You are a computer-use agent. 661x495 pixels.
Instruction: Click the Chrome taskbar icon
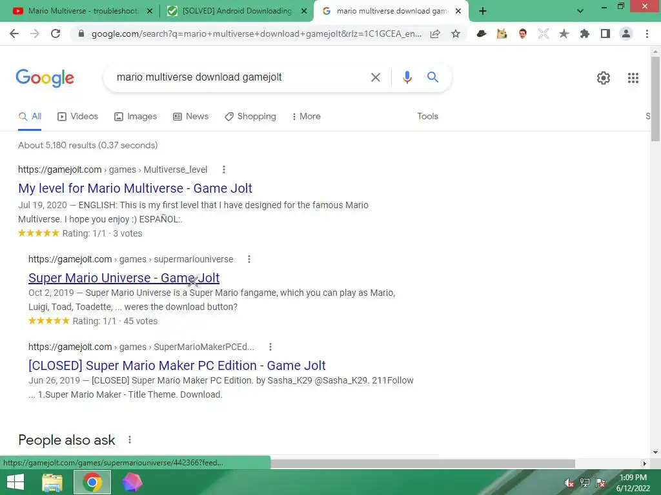pos(92,482)
